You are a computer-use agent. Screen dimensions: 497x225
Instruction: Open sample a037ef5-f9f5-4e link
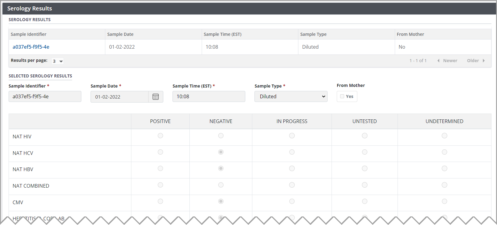(x=31, y=47)
